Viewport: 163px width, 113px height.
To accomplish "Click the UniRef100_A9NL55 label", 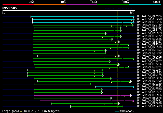I will 149,76.
